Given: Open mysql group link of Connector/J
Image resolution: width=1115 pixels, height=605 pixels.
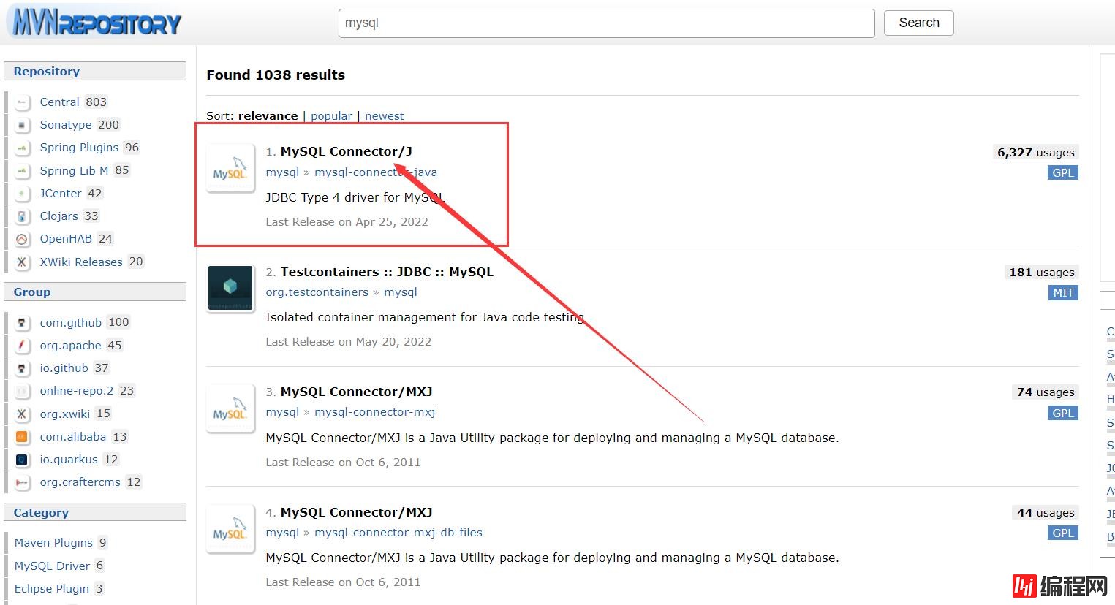Looking at the screenshot, I should tap(282, 172).
